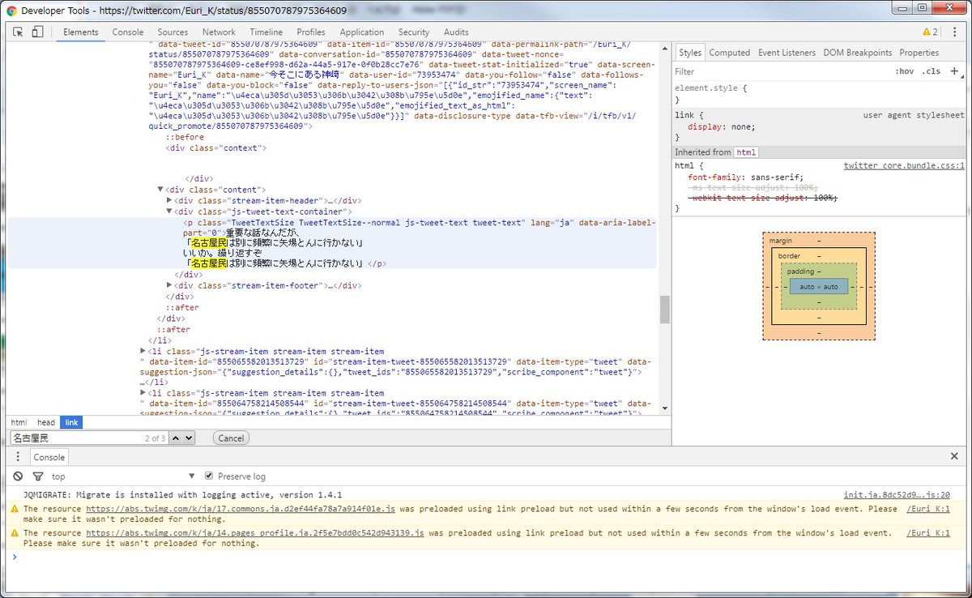Select the Computed sidebar tab
972x598 pixels.
pyautogui.click(x=730, y=53)
